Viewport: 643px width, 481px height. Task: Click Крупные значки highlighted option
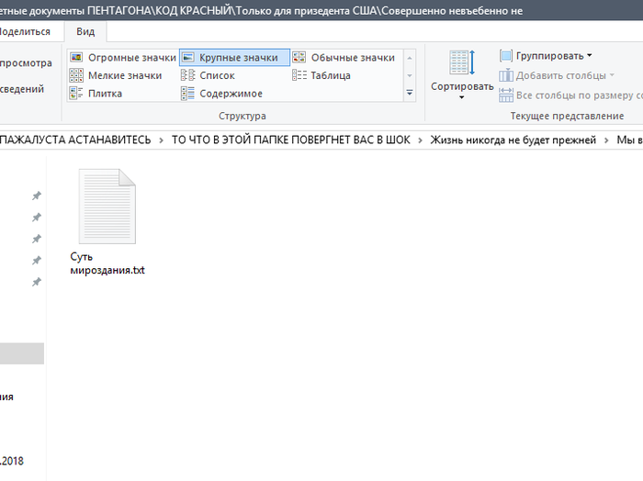[x=234, y=58]
